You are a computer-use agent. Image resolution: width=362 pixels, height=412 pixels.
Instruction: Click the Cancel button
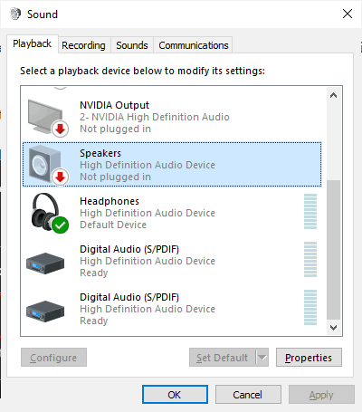point(248,395)
